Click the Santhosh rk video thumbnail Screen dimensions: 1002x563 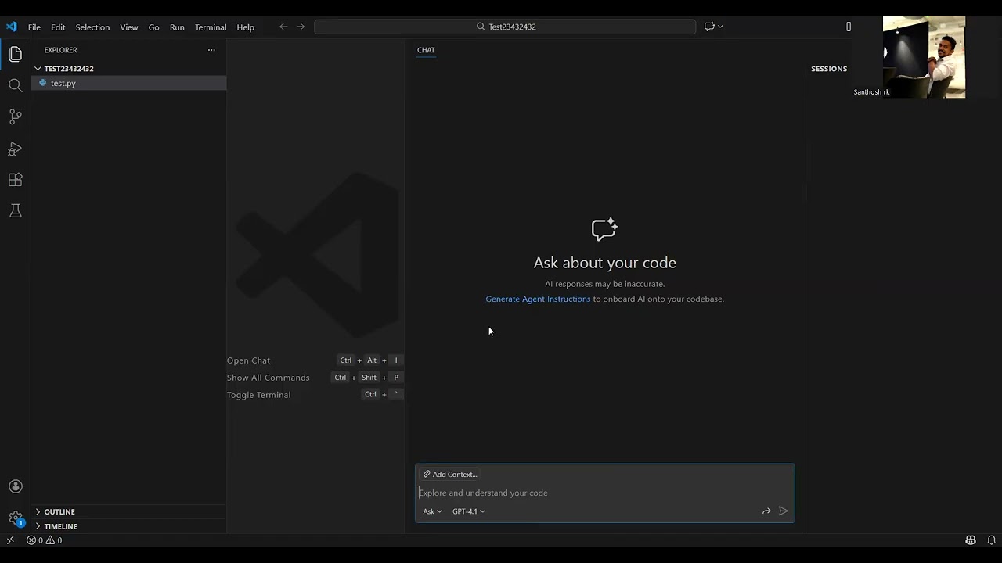click(x=924, y=57)
